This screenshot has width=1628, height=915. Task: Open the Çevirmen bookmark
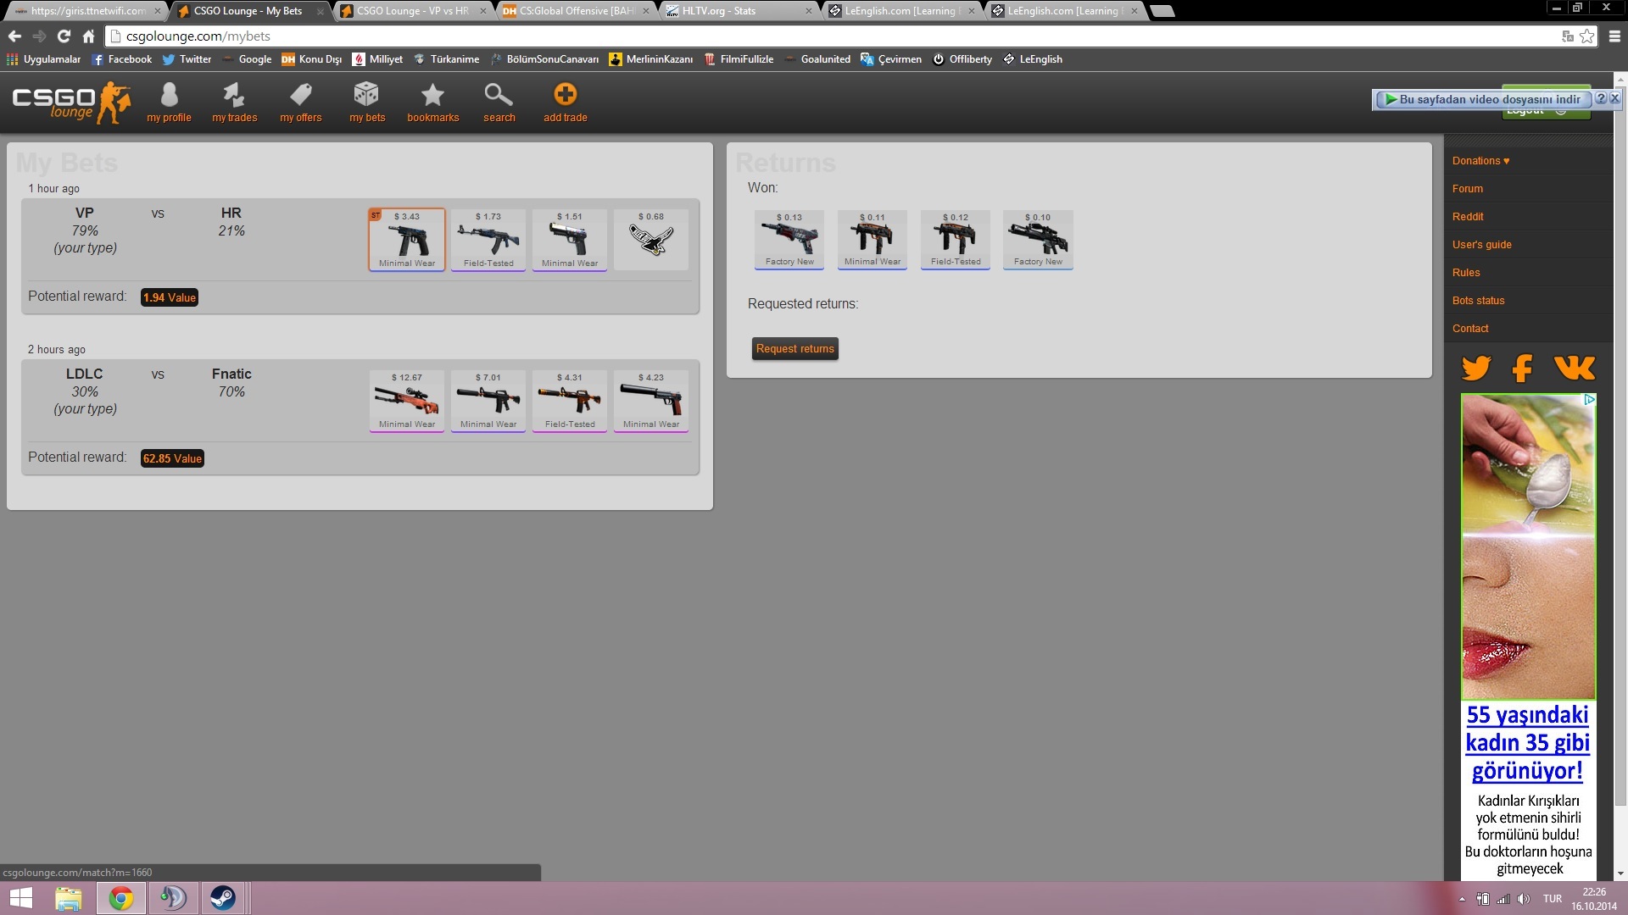[891, 59]
